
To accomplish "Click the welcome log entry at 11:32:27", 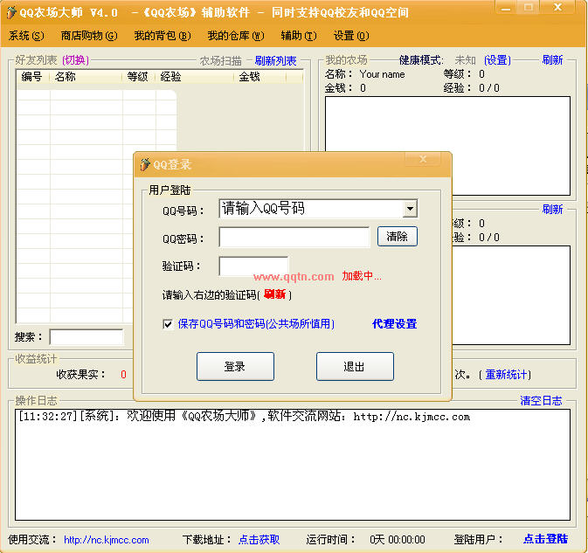I will [x=244, y=416].
